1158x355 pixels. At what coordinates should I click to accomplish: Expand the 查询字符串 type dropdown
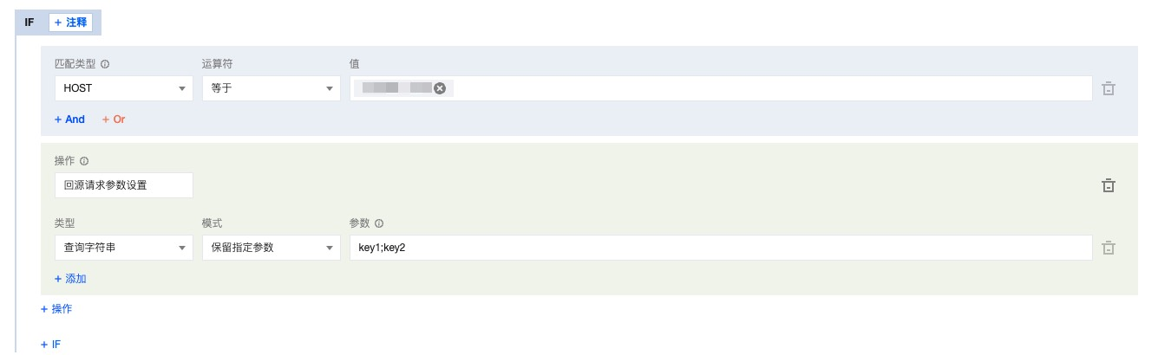[123, 248]
